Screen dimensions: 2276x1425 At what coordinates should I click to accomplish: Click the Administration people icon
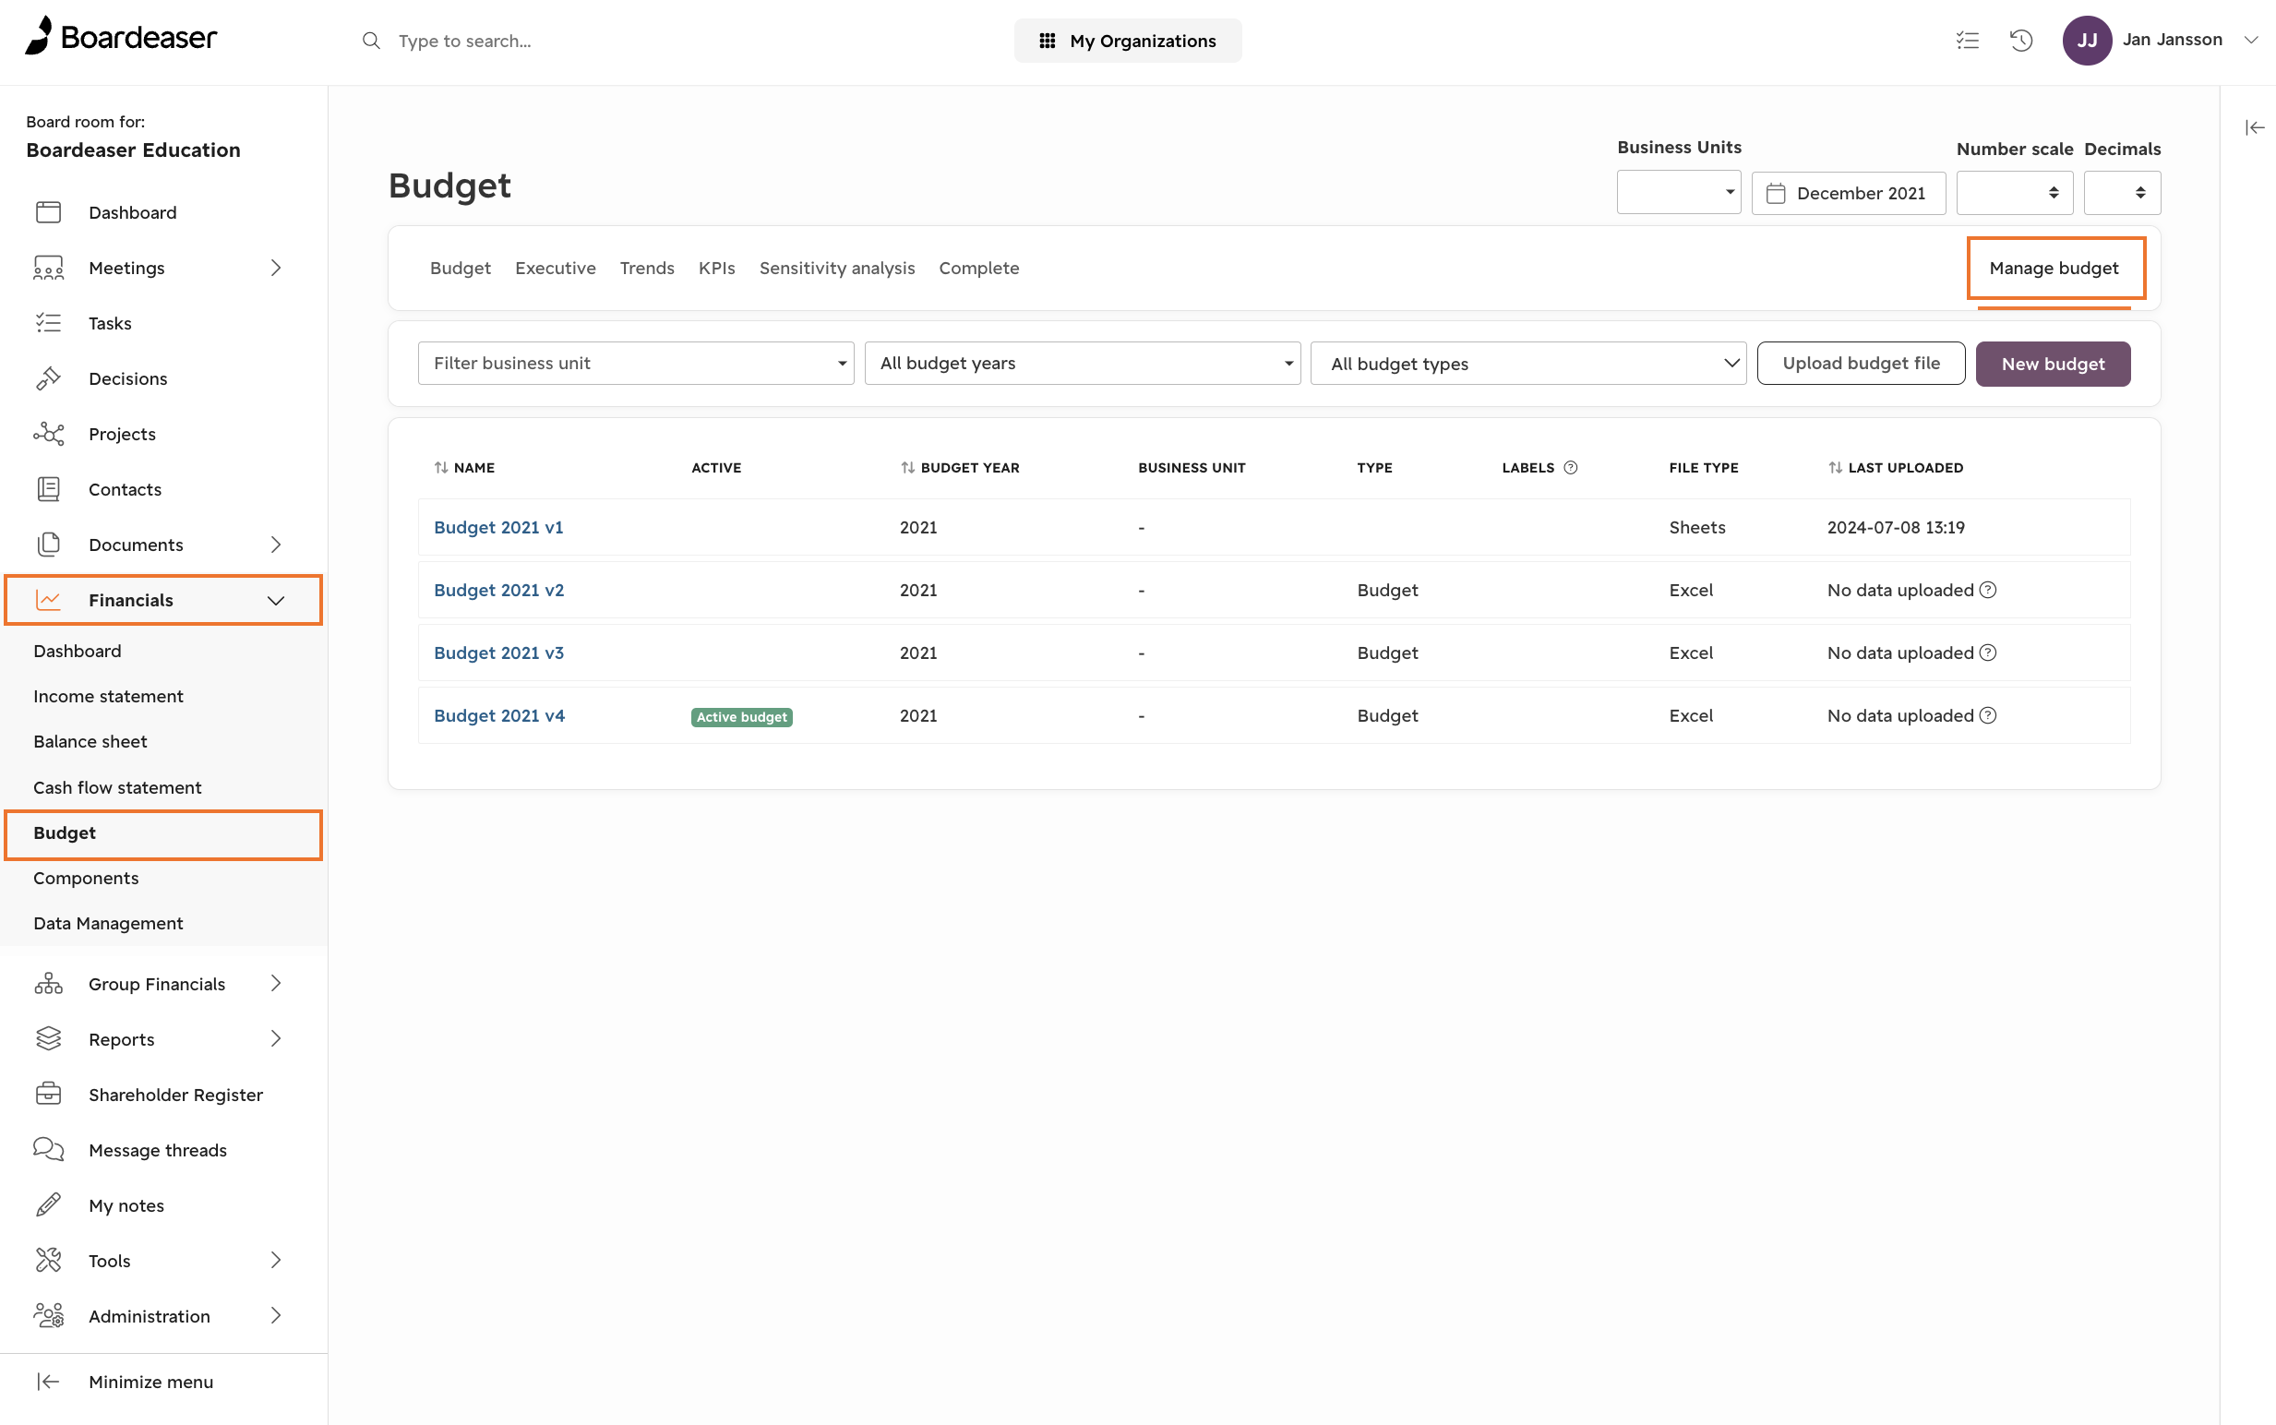point(48,1316)
